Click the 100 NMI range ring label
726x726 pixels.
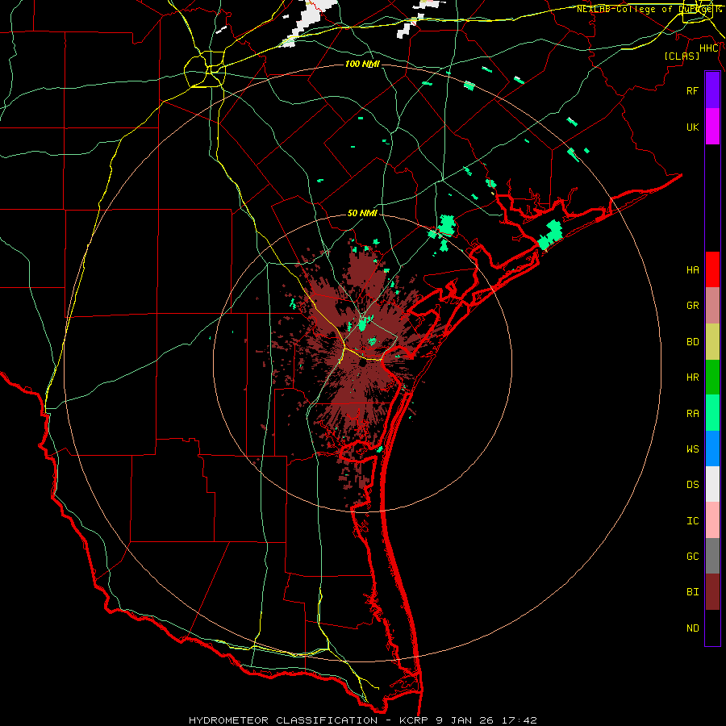click(362, 64)
